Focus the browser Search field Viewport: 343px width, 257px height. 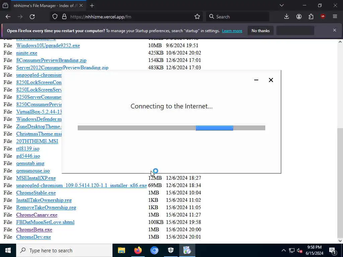(x=237, y=17)
